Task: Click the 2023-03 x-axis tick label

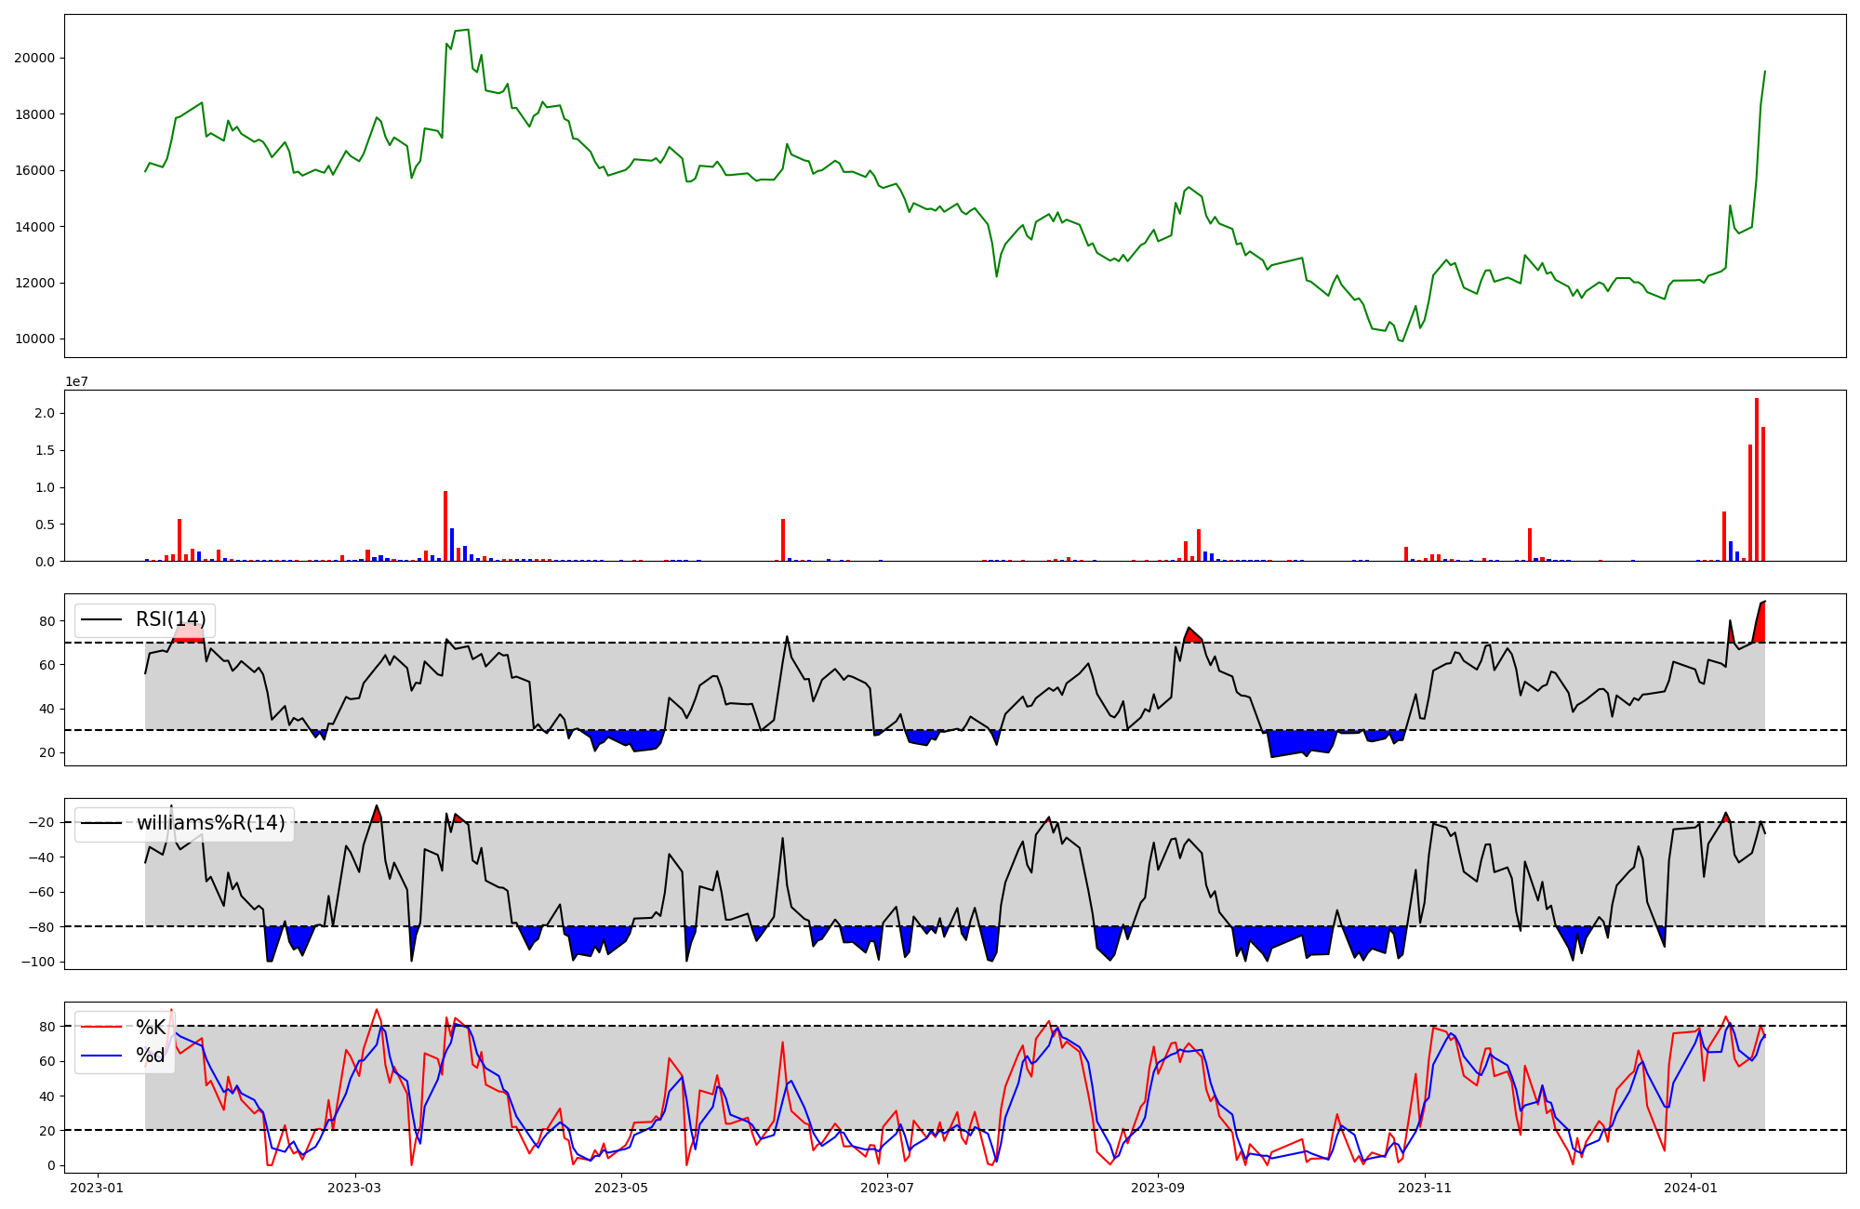Action: tap(354, 1188)
